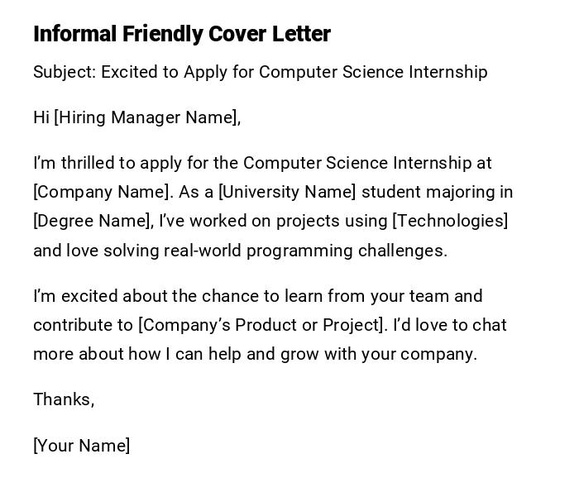The width and height of the screenshot is (579, 497).
Task: Click the "Thanks," closing line
Action: (x=64, y=399)
